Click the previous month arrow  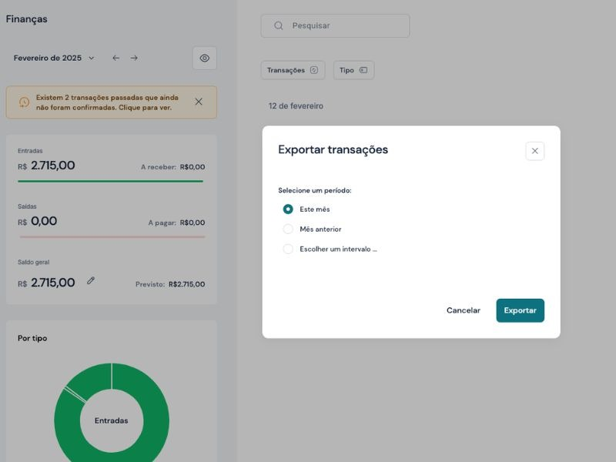115,58
